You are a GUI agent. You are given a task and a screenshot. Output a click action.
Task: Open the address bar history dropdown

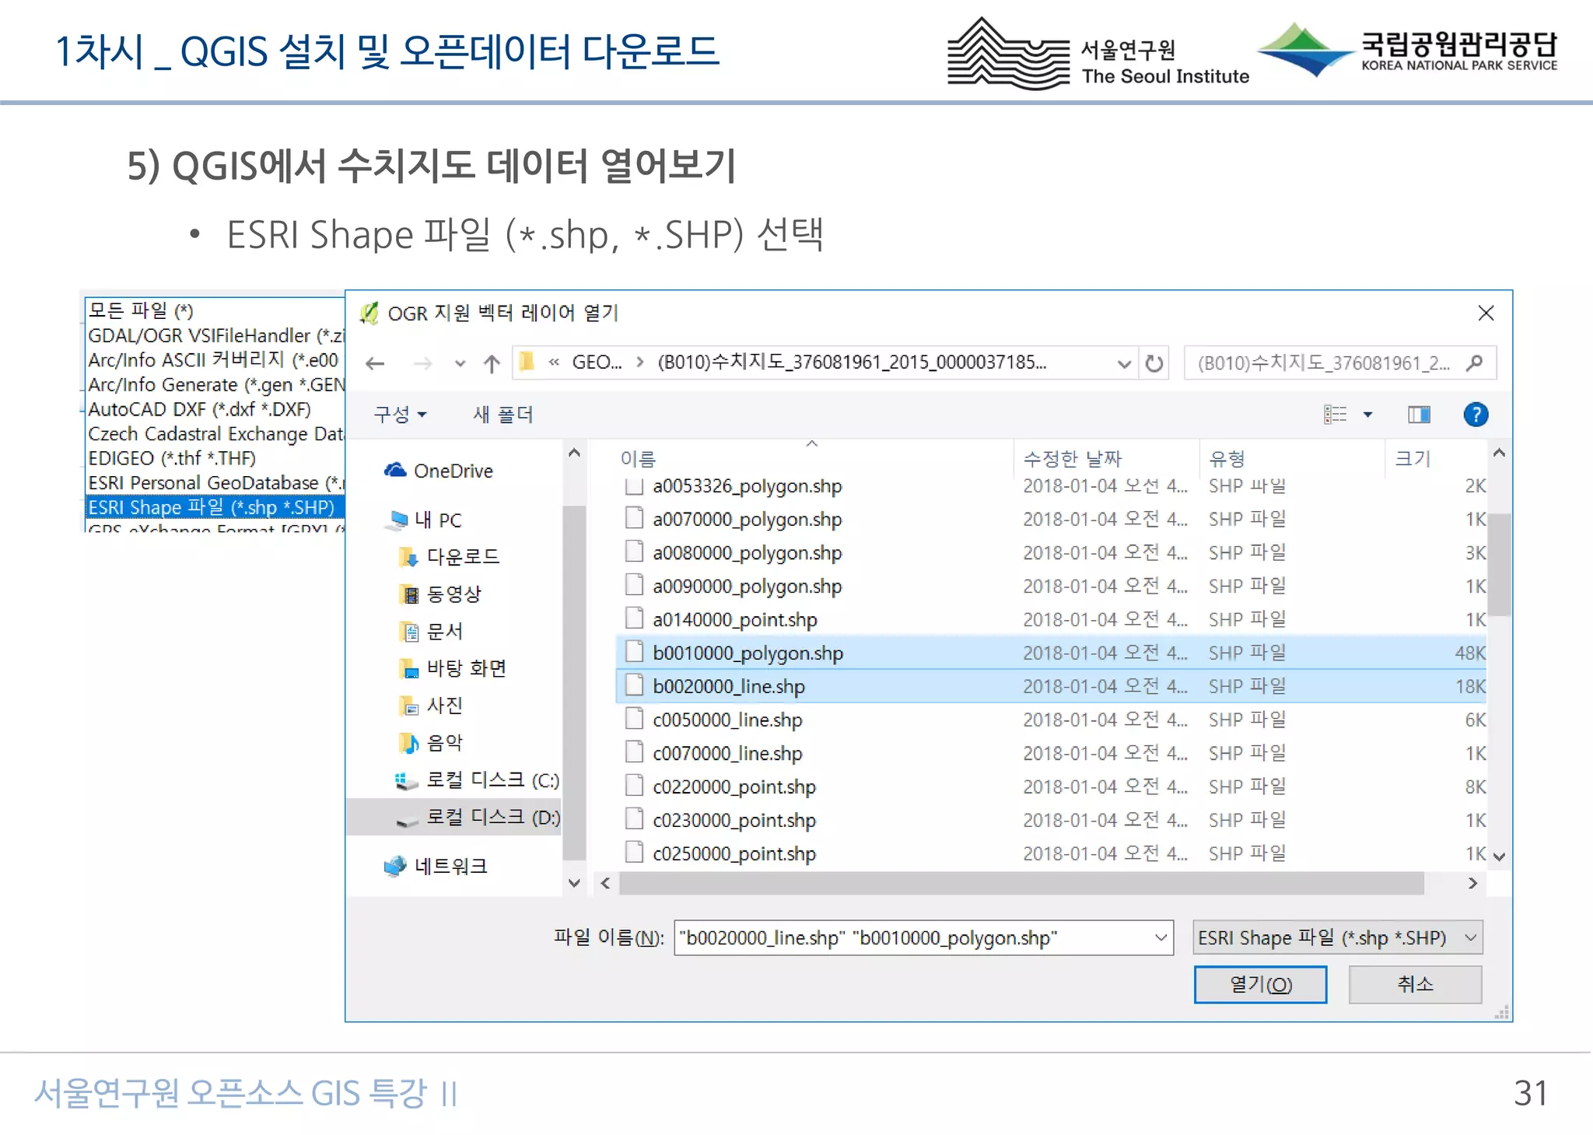click(x=1124, y=363)
